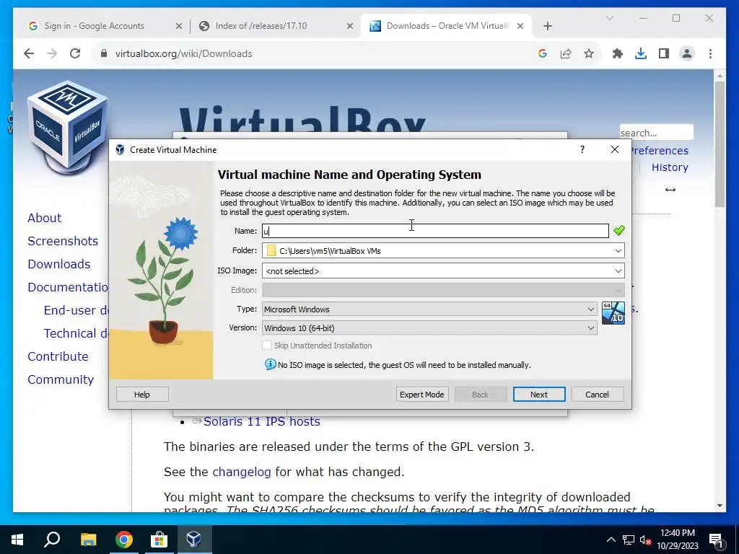Open Google Chrome from taskbar

tap(124, 540)
